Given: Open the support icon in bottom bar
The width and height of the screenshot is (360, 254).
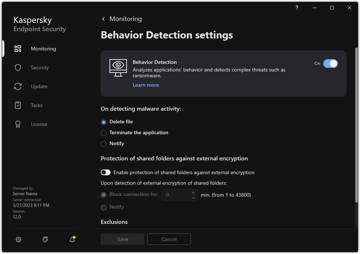Looking at the screenshot, I should point(45,239).
